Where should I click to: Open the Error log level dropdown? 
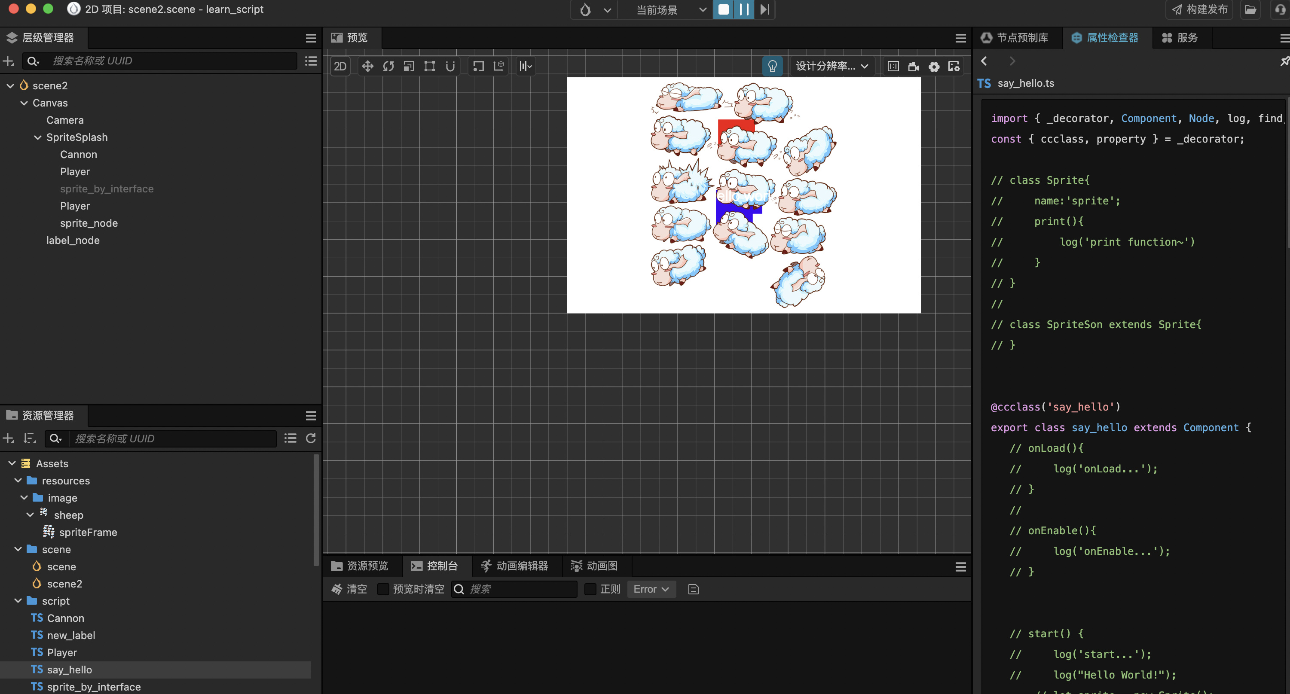point(651,589)
